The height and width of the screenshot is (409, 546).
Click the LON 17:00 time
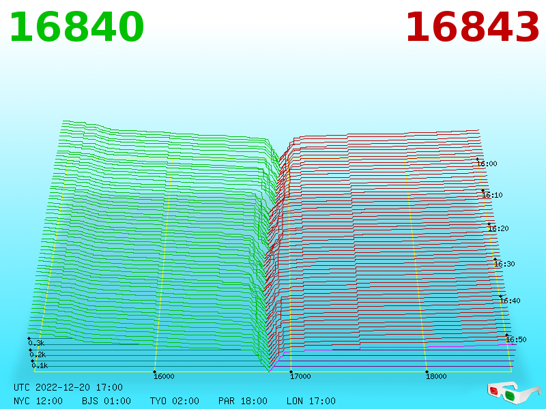coord(311,401)
